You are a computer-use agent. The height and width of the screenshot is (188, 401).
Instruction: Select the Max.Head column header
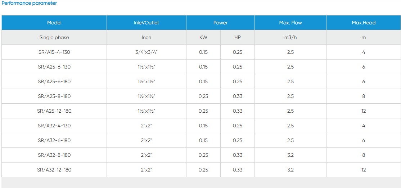point(363,23)
